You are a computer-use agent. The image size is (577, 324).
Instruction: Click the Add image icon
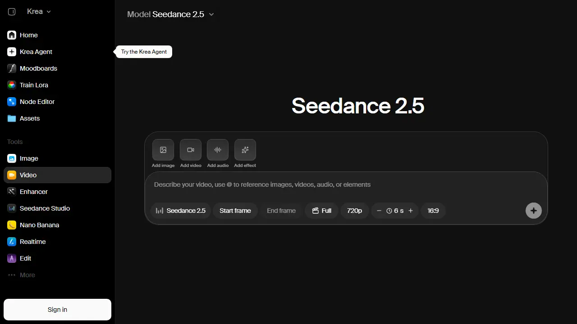tap(163, 150)
